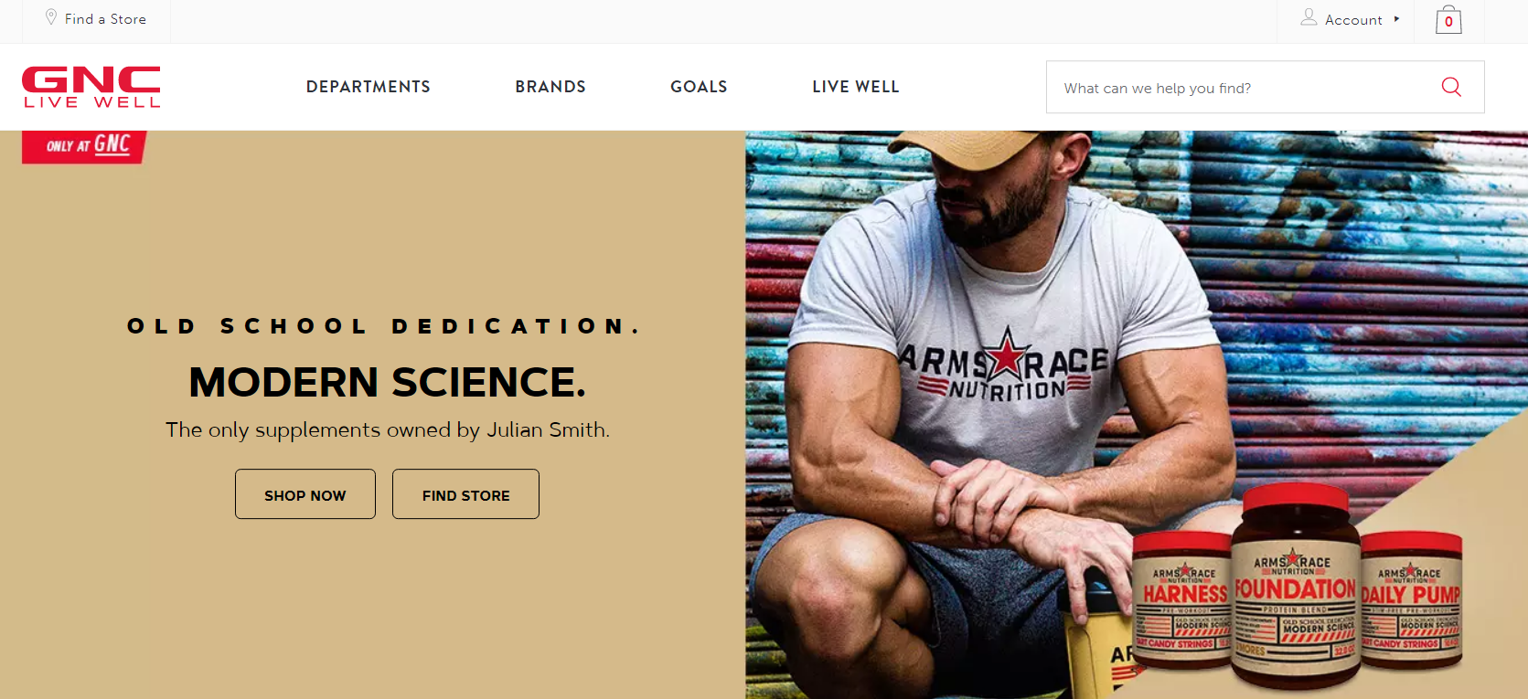Open the Brands menu
The width and height of the screenshot is (1528, 699).
[x=550, y=87]
